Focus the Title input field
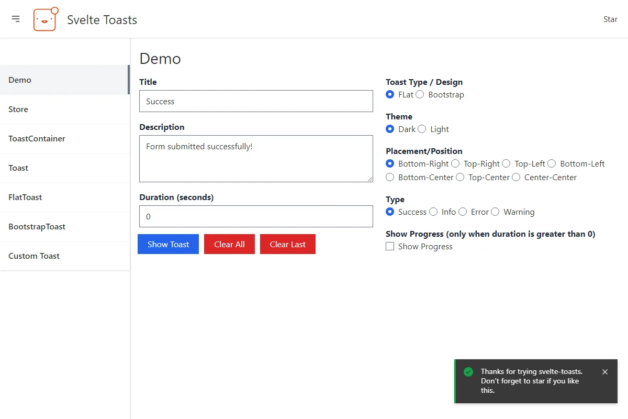 tap(256, 101)
